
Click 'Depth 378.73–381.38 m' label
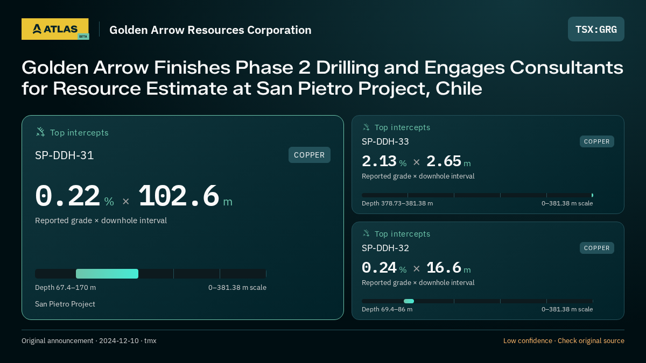coord(397,203)
